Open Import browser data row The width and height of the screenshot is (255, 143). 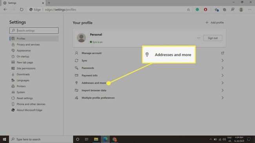point(149,91)
